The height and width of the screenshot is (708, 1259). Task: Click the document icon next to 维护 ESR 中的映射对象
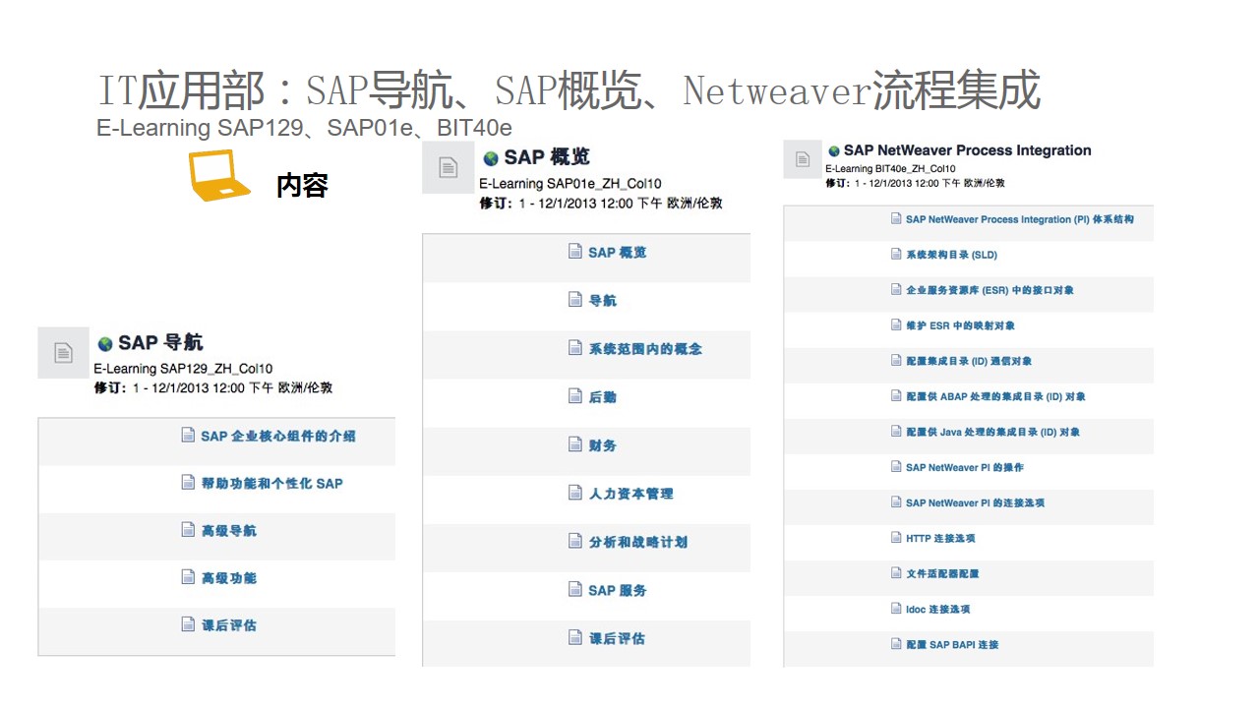coord(896,324)
